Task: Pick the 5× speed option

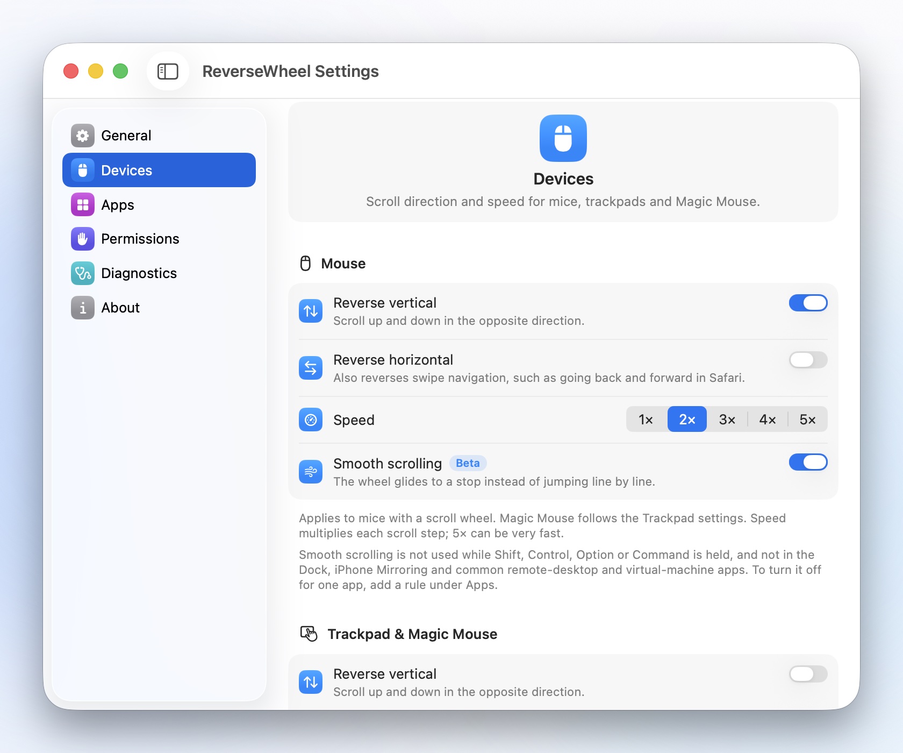Action: pos(808,419)
